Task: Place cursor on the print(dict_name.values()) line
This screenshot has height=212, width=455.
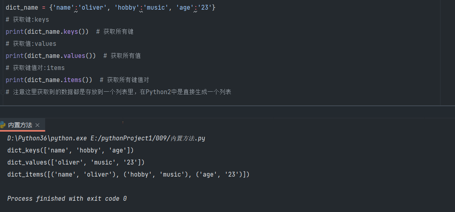Action: click(51, 56)
